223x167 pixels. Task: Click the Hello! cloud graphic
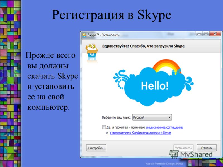coord(154,83)
